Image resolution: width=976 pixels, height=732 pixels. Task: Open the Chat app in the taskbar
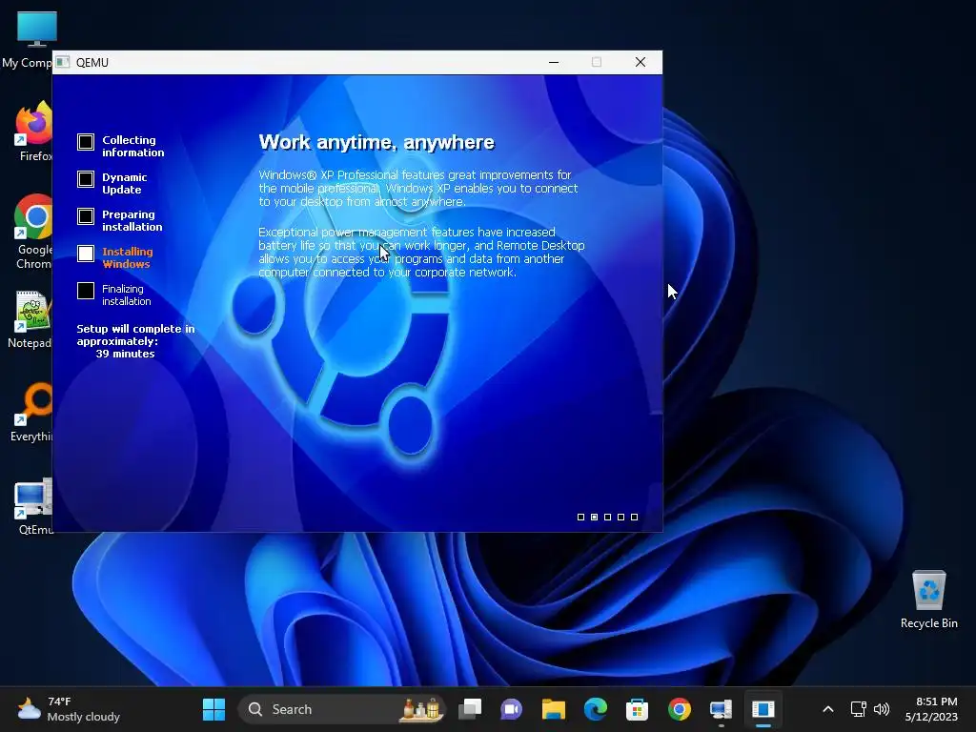511,709
